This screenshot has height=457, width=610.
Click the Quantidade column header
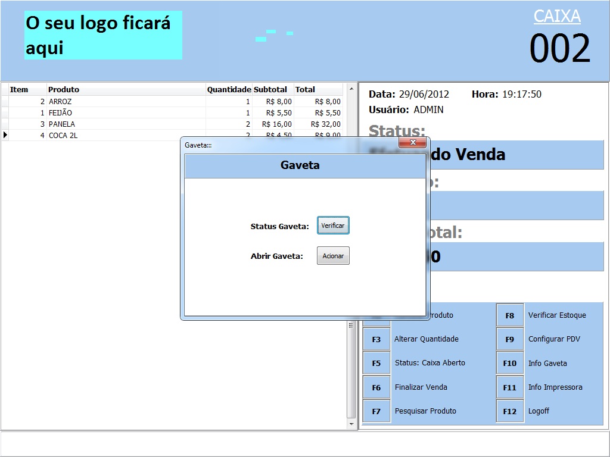[229, 90]
